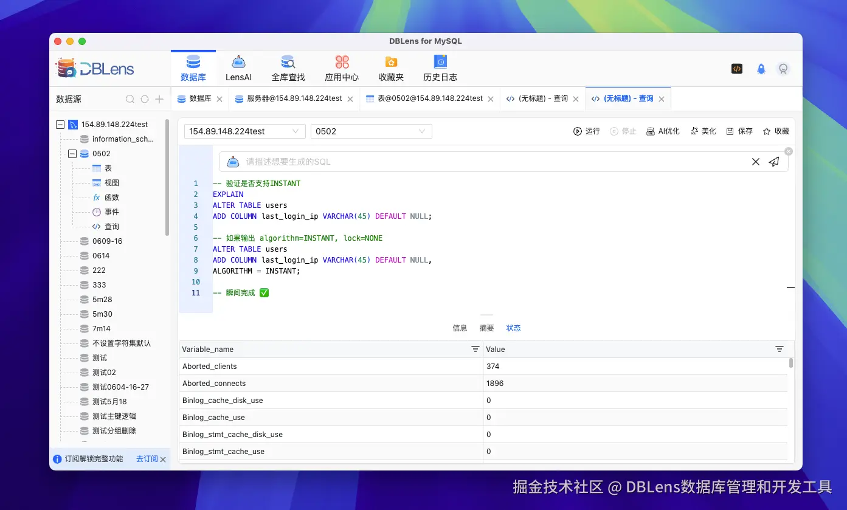The image size is (847, 510).
Task: Open filter for Value column
Action: (x=780, y=349)
